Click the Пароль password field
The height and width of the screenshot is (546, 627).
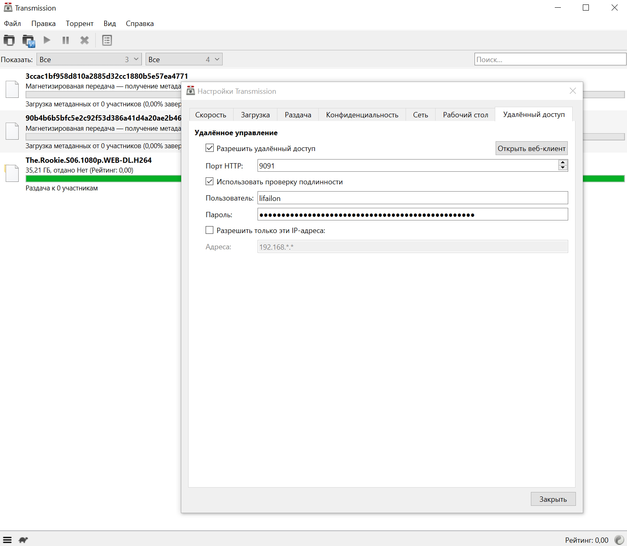point(412,214)
